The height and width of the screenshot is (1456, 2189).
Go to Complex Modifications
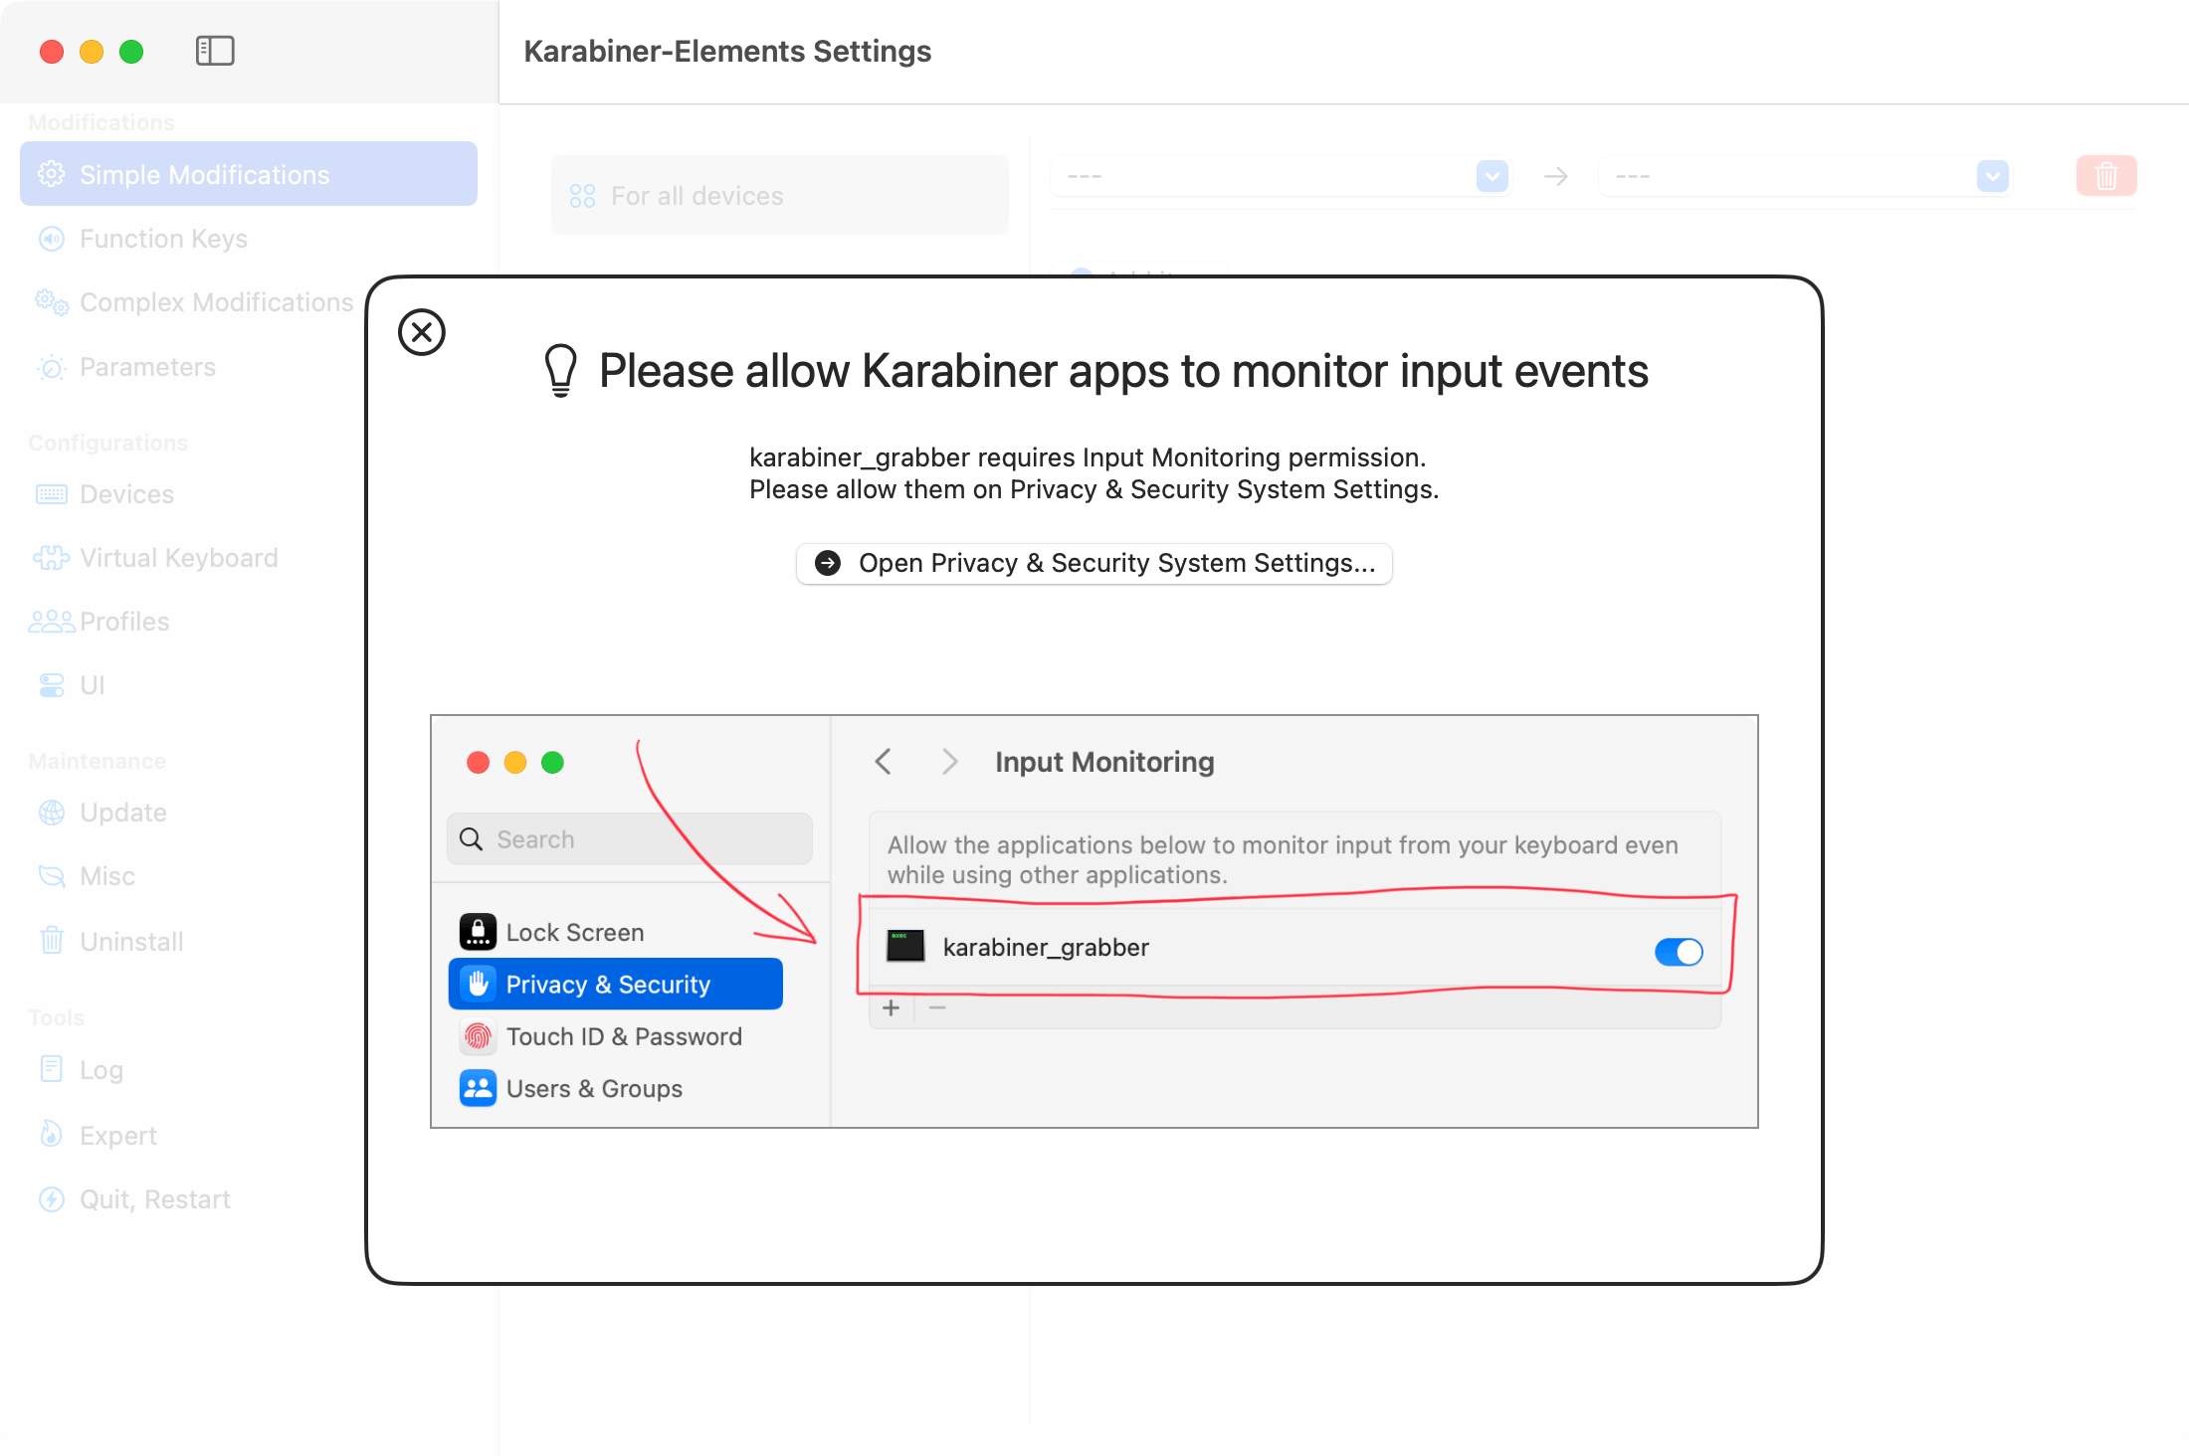point(216,302)
